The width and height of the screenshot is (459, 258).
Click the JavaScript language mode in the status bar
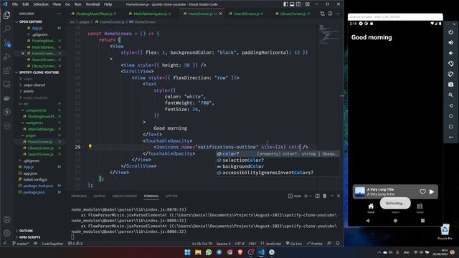click(x=271, y=244)
